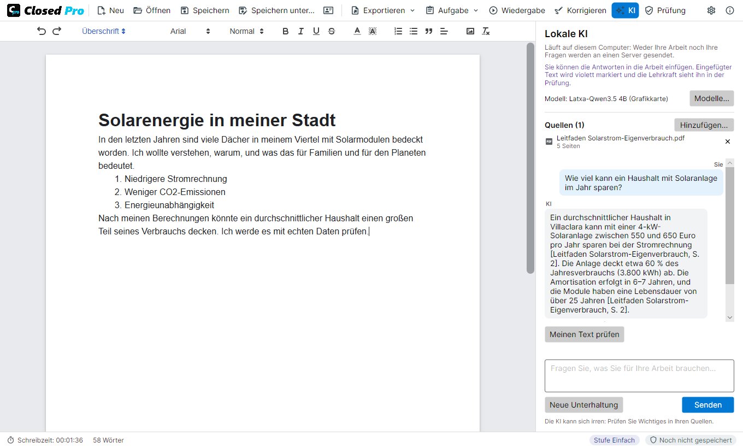Screen dimensions: 743x448
Task: Undo the last edit with the undo arrow
Action: (42, 31)
